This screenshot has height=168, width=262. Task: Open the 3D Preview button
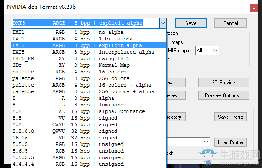coord(224,83)
